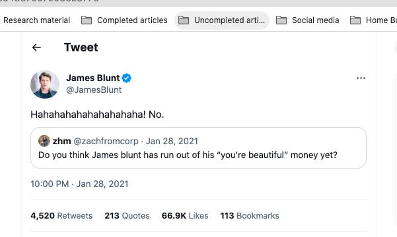Open the Social media bookmarks folder
397x237 pixels.
[x=308, y=20]
